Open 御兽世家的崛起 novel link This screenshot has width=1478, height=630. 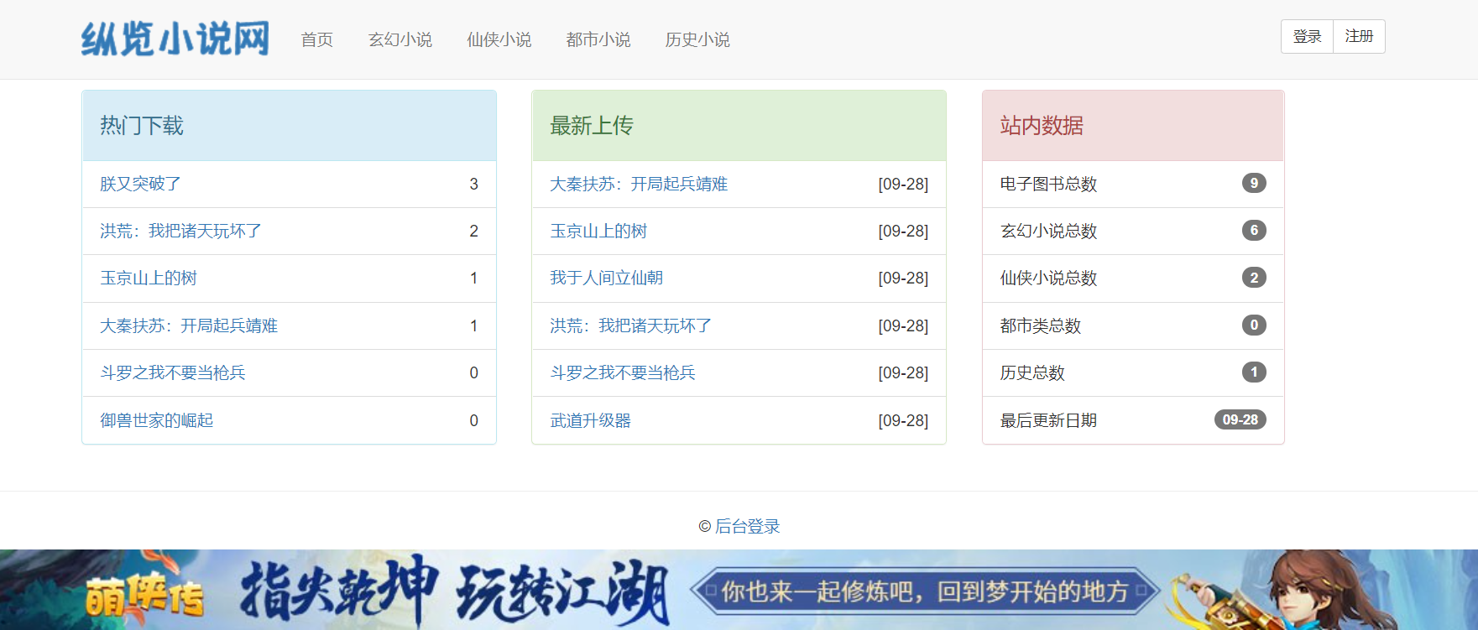tap(156, 420)
